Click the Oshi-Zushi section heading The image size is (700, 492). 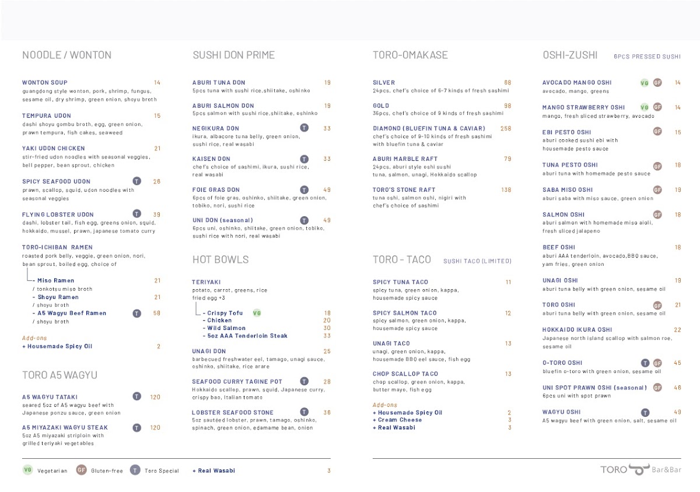(570, 55)
